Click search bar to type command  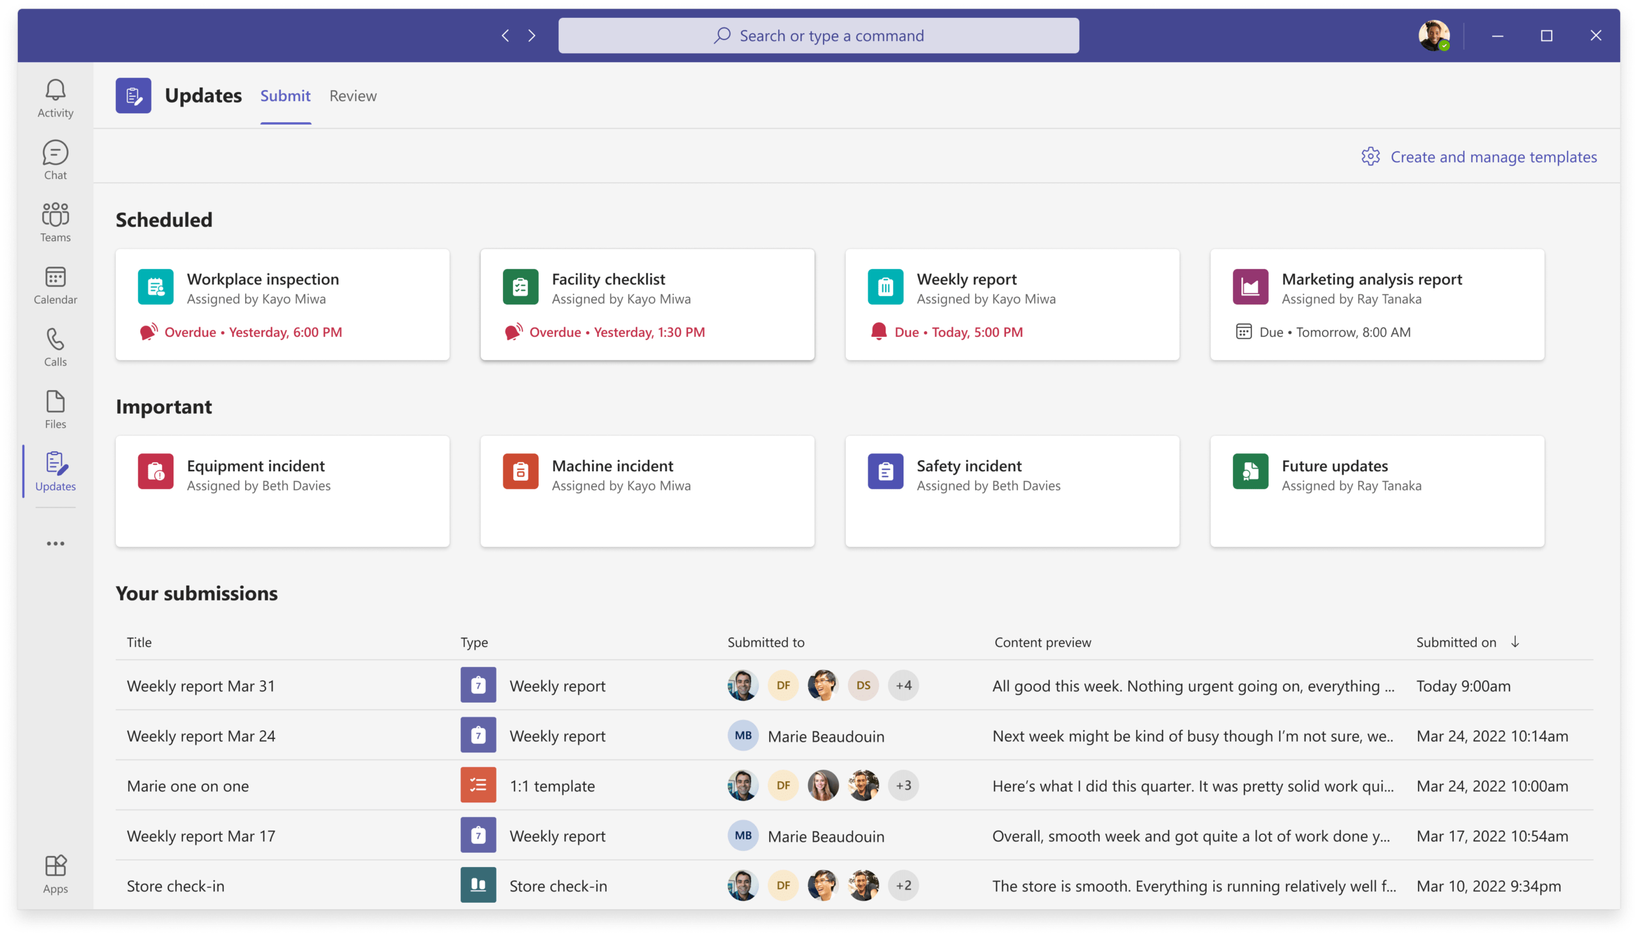coord(818,35)
